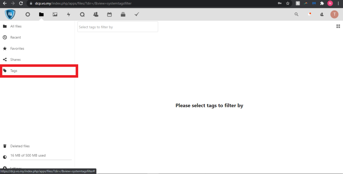Open the Activity lightning bolt icon
This screenshot has width=343, height=174.
[x=69, y=14]
